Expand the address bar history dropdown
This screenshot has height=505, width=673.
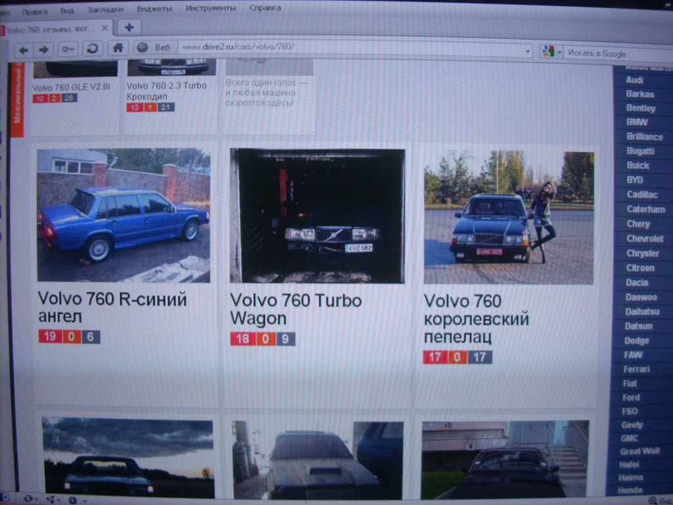pyautogui.click(x=528, y=51)
